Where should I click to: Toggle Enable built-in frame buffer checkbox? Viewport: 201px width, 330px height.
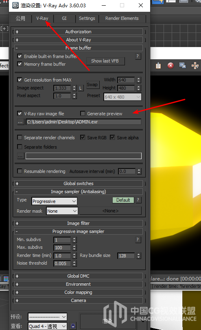click(x=20, y=56)
